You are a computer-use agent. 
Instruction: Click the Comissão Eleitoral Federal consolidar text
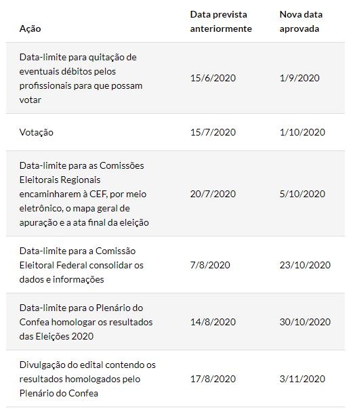[x=81, y=265]
